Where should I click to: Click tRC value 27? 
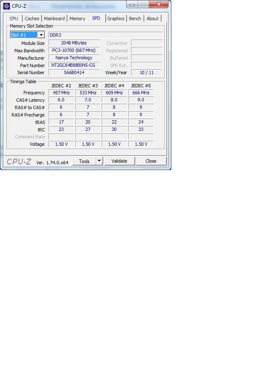(88, 129)
